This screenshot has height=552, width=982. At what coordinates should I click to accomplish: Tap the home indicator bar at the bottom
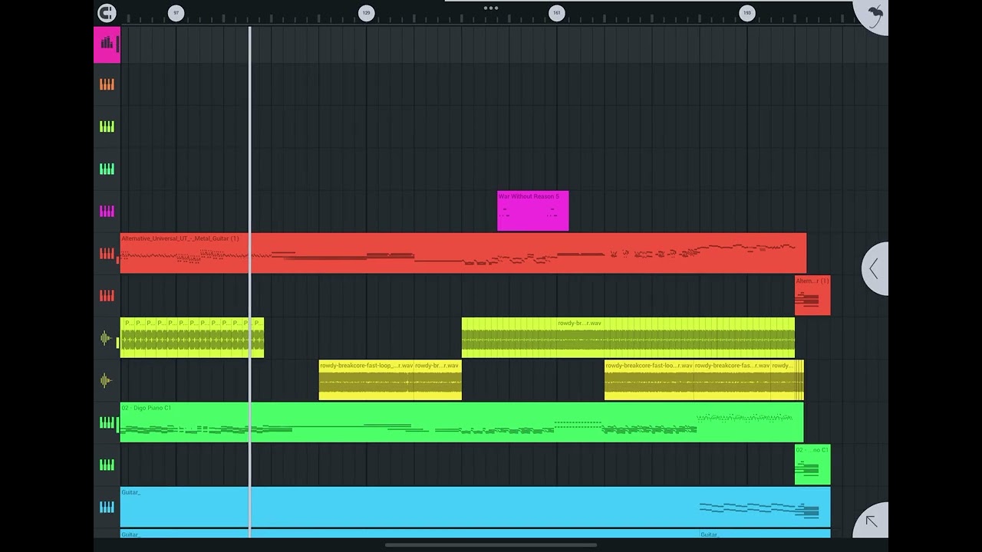click(x=491, y=546)
